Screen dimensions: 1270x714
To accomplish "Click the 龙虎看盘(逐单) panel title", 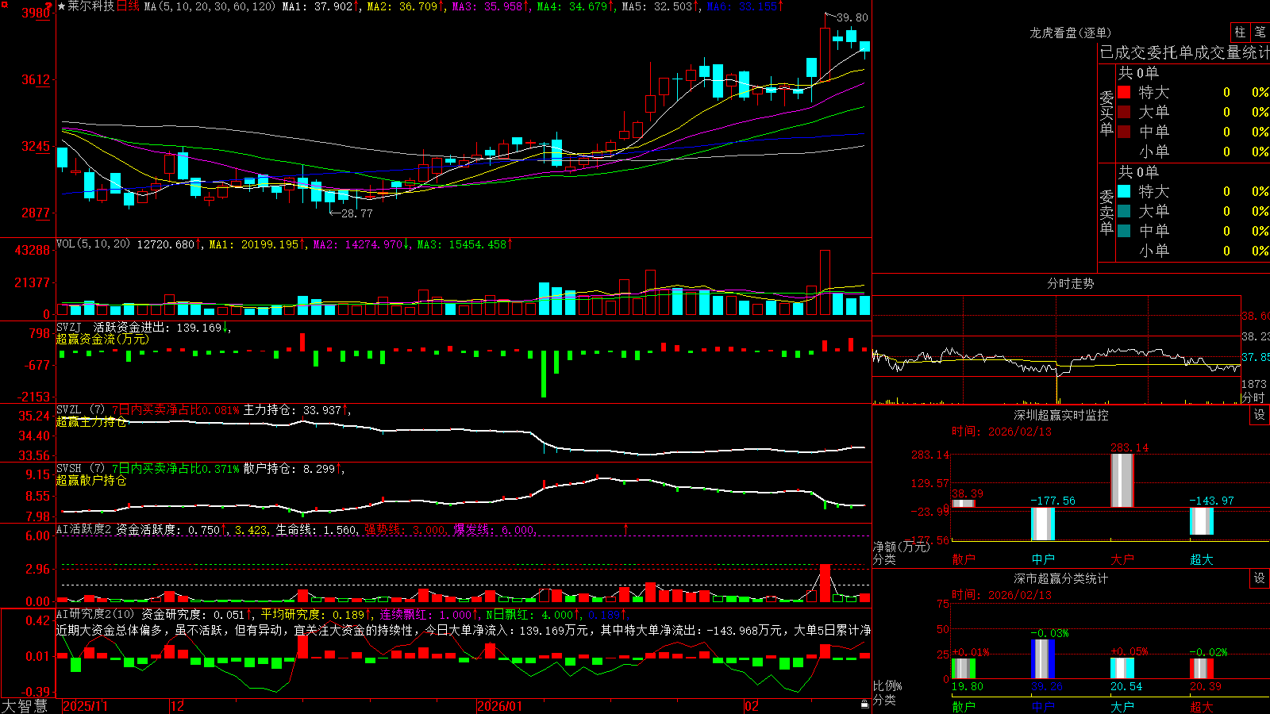I will pyautogui.click(x=1070, y=33).
